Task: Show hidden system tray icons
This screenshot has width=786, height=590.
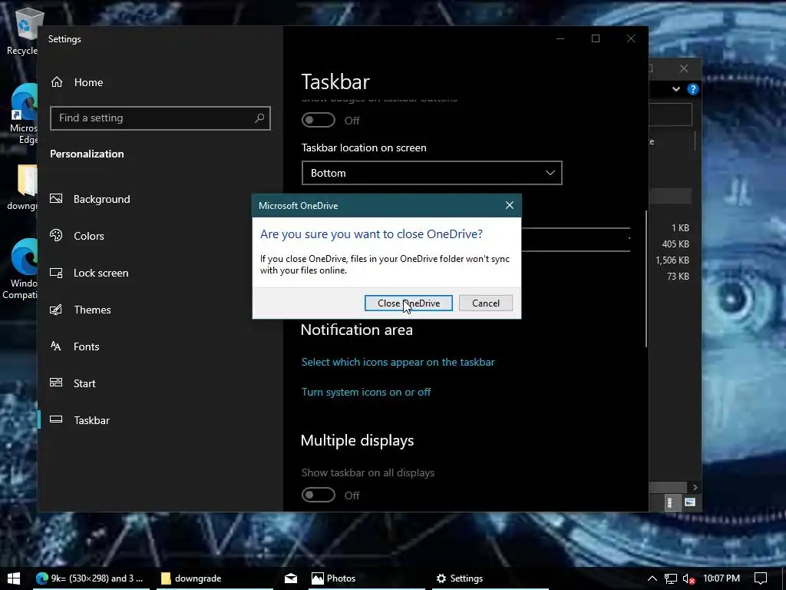Action: [652, 578]
